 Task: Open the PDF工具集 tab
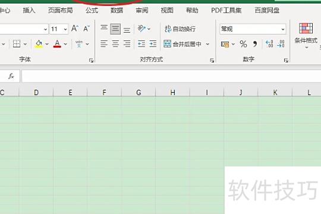226,10
